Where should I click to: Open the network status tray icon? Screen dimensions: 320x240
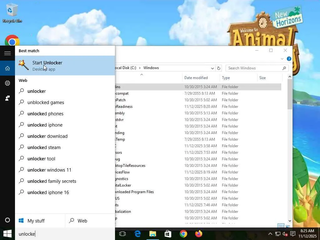coord(277,234)
